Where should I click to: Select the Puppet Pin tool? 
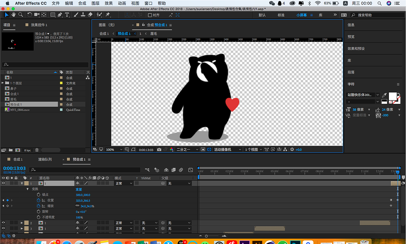(108, 15)
